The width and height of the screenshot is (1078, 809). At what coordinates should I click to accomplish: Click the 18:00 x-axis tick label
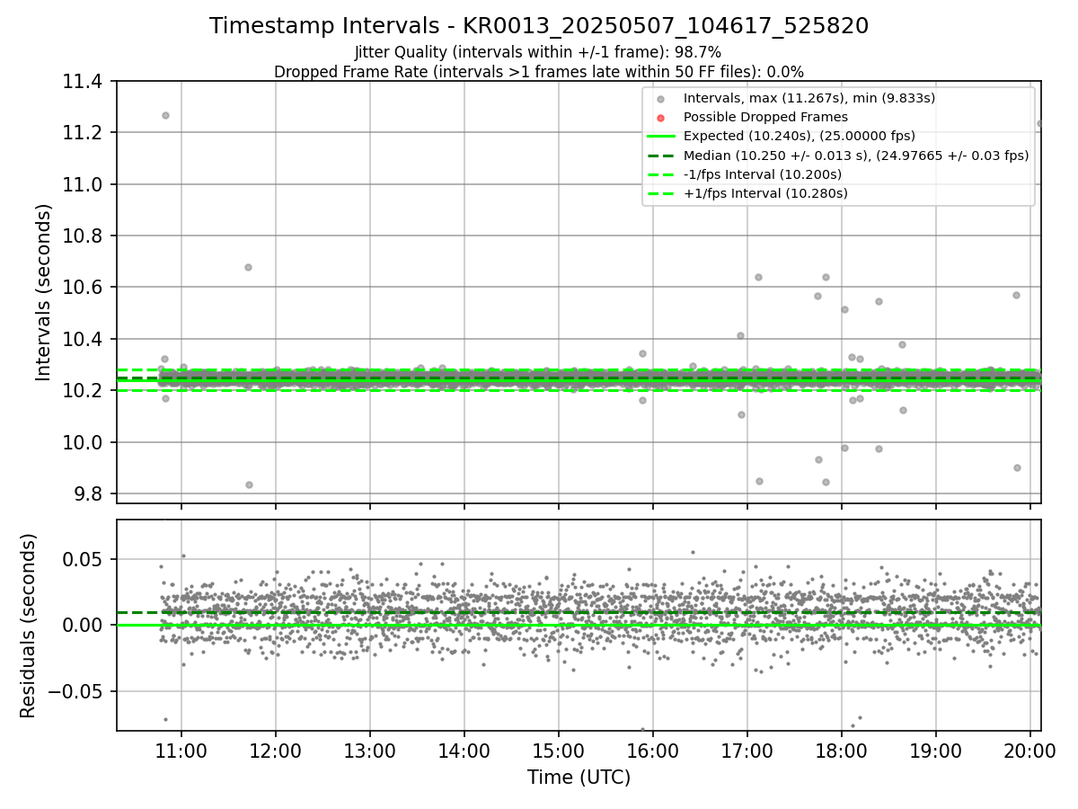pyautogui.click(x=841, y=752)
